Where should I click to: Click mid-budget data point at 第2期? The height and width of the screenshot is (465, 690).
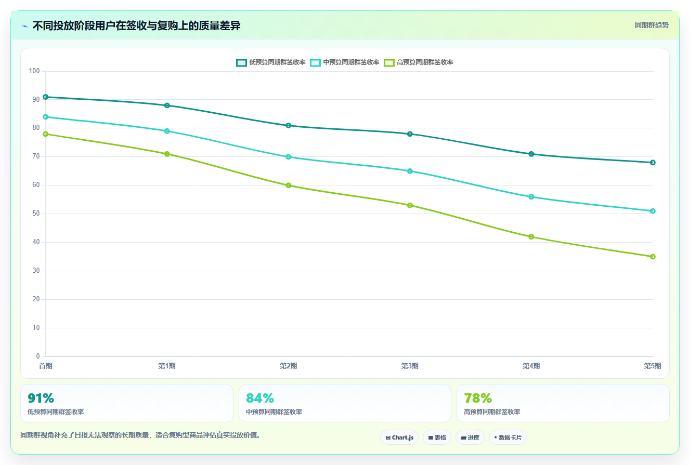tap(289, 157)
